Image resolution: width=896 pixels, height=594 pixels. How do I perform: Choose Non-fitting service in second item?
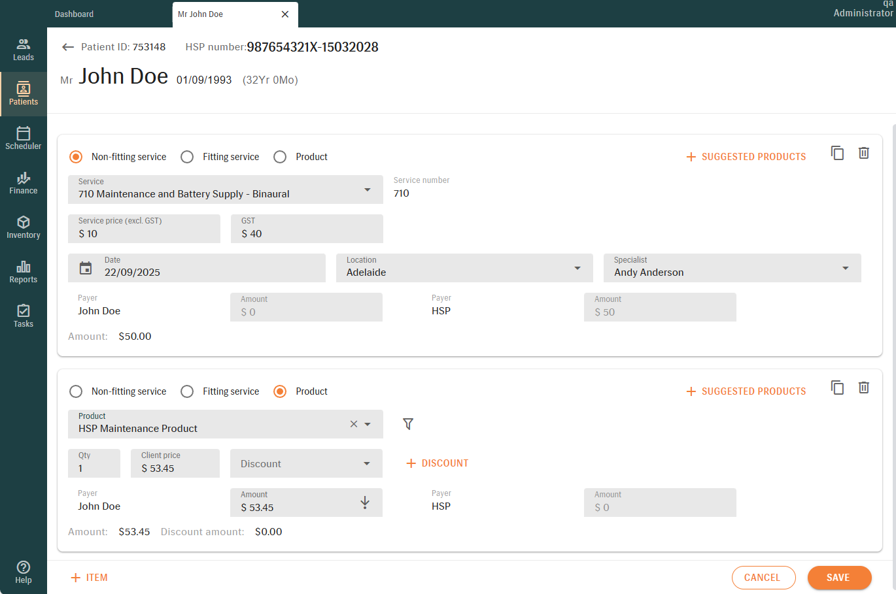point(77,391)
